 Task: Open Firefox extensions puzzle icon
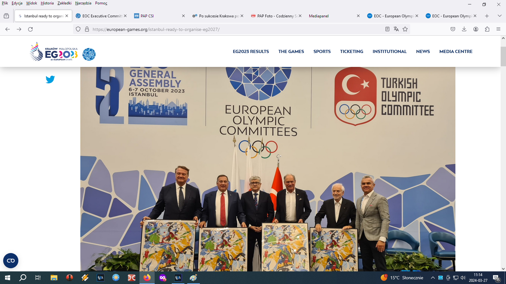pyautogui.click(x=487, y=29)
